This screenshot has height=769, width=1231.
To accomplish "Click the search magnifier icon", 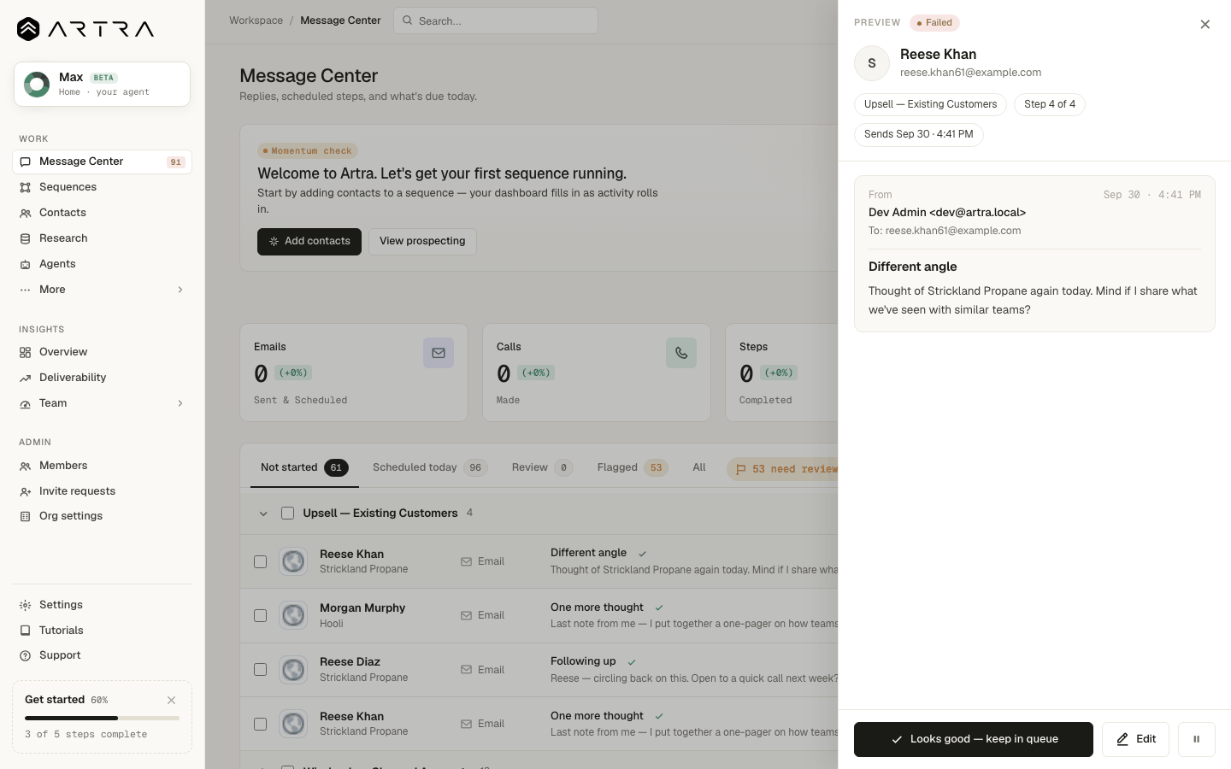I will tap(408, 21).
